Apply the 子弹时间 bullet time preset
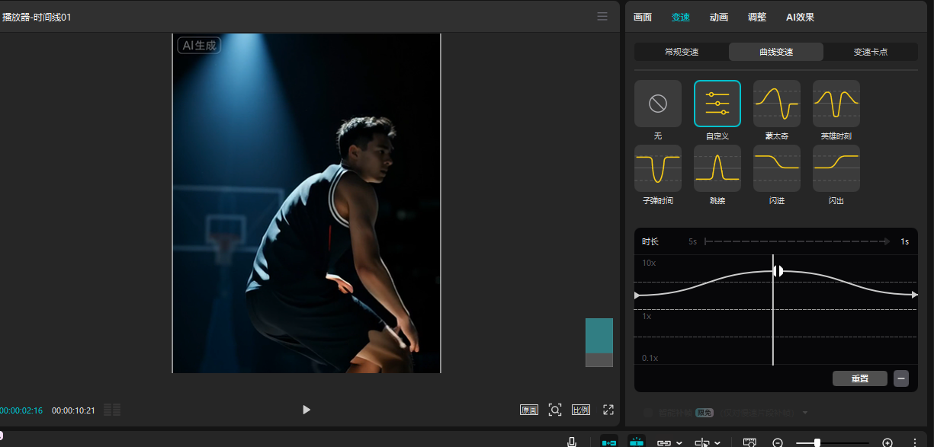This screenshot has width=934, height=447. [x=657, y=168]
